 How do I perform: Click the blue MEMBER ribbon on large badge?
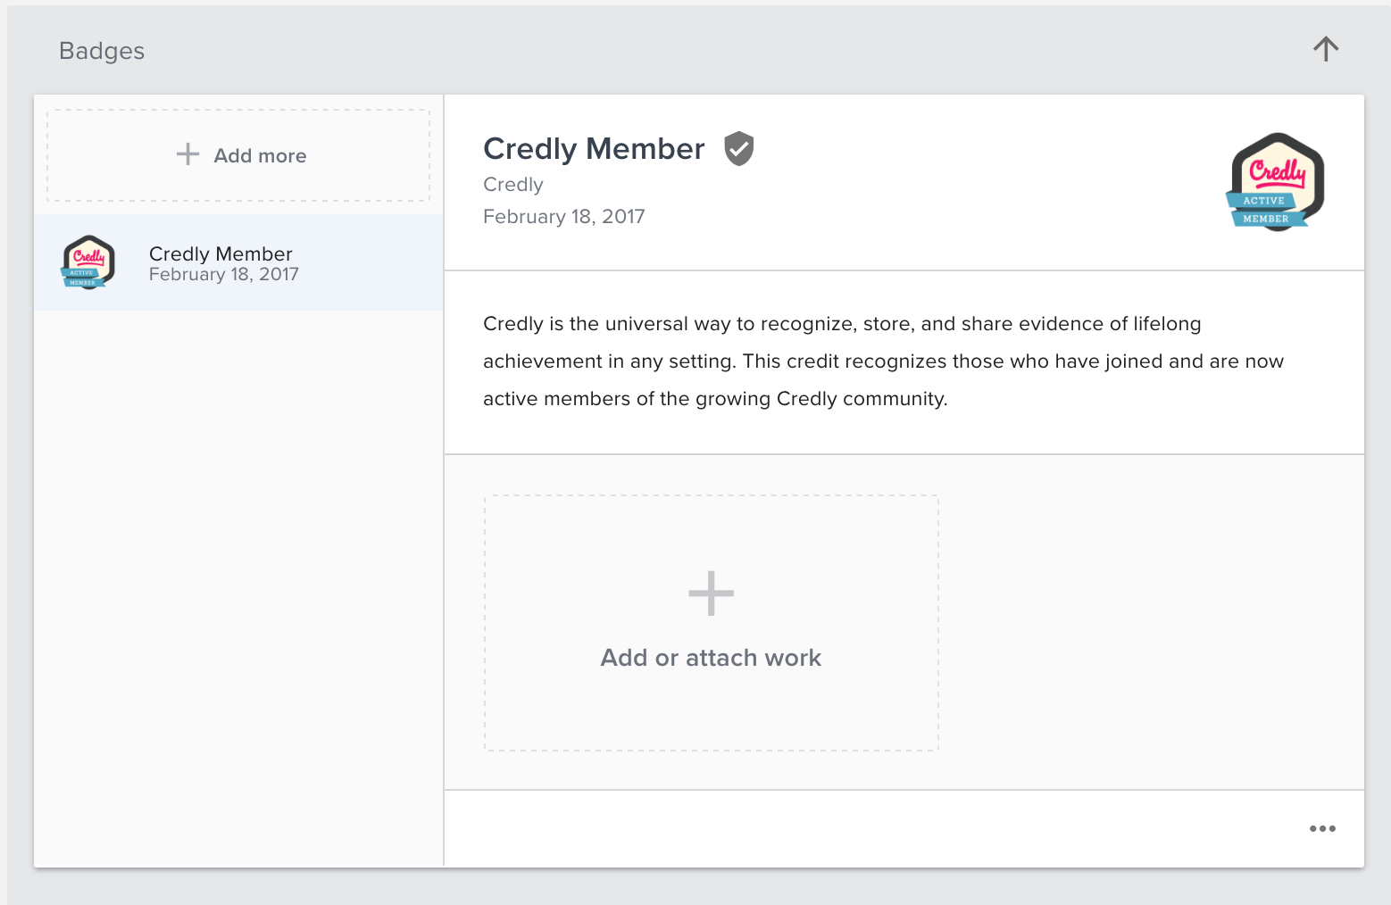(x=1267, y=219)
